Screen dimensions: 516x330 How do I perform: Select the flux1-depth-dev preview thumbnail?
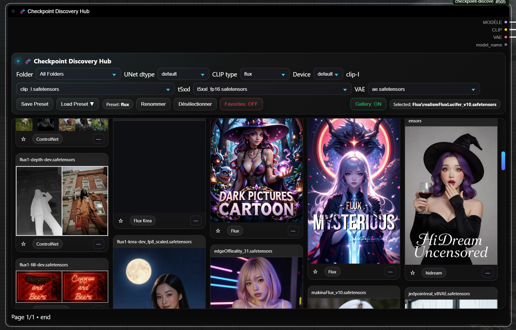[62, 201]
